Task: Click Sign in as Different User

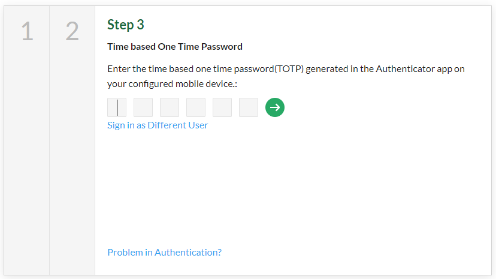Action: coord(158,125)
